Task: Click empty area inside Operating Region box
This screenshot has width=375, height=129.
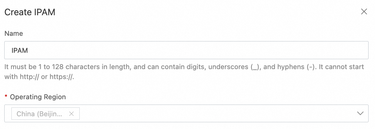Action: pos(215,113)
